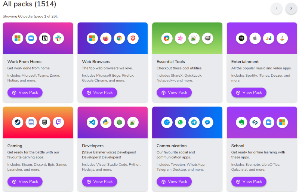Click the Zoom icon in Work From Home pack
Viewport: 299px width, 192px height.
tap(31, 38)
